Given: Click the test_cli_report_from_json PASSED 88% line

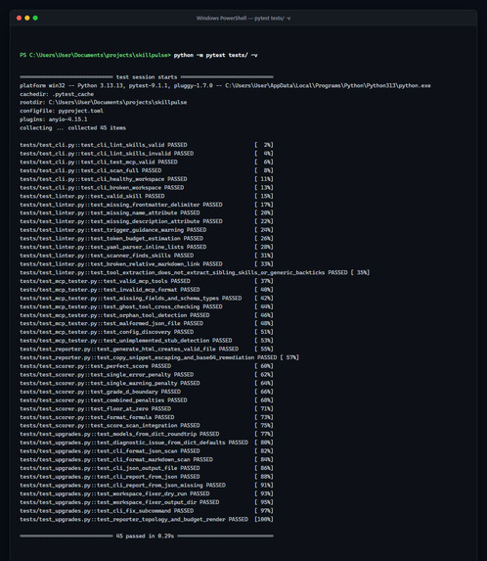Looking at the screenshot, I should point(147,477).
